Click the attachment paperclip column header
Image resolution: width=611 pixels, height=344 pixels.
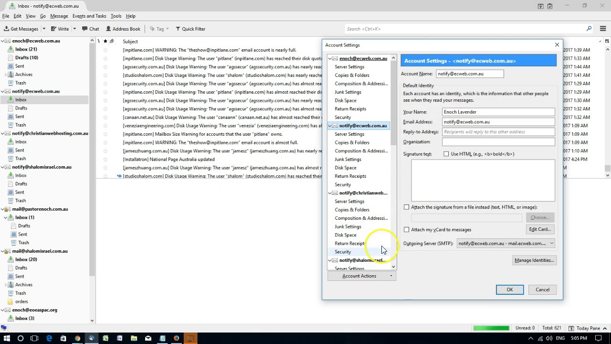tap(112, 42)
